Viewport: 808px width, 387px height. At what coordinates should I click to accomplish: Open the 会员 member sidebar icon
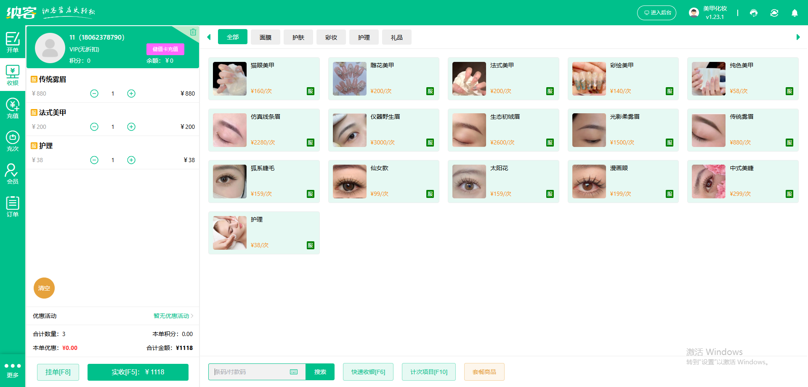pos(13,173)
